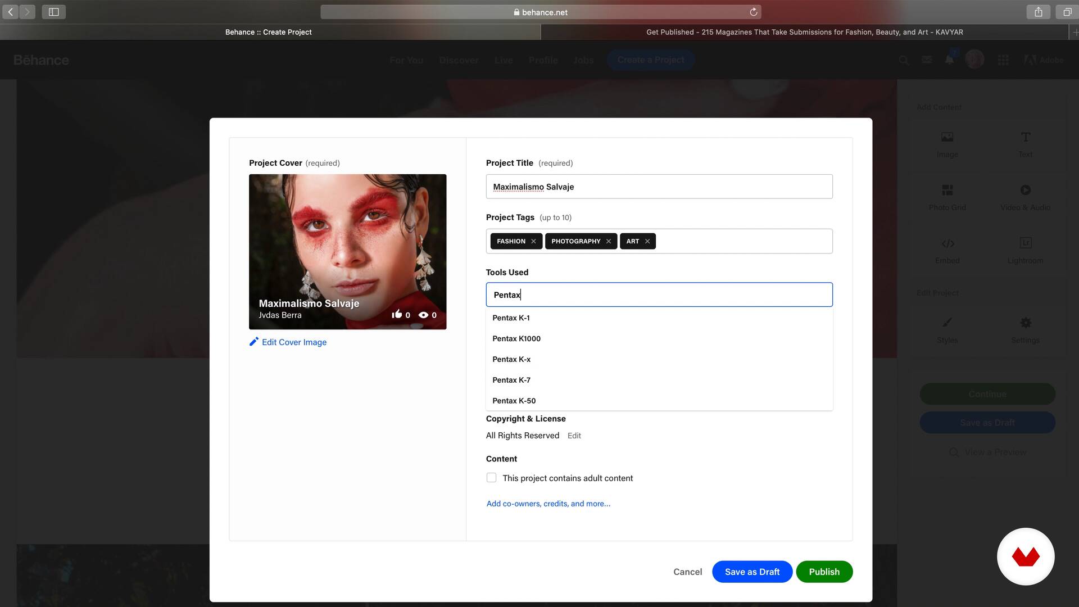Click the pencil Edit Cover Image icon

point(254,342)
